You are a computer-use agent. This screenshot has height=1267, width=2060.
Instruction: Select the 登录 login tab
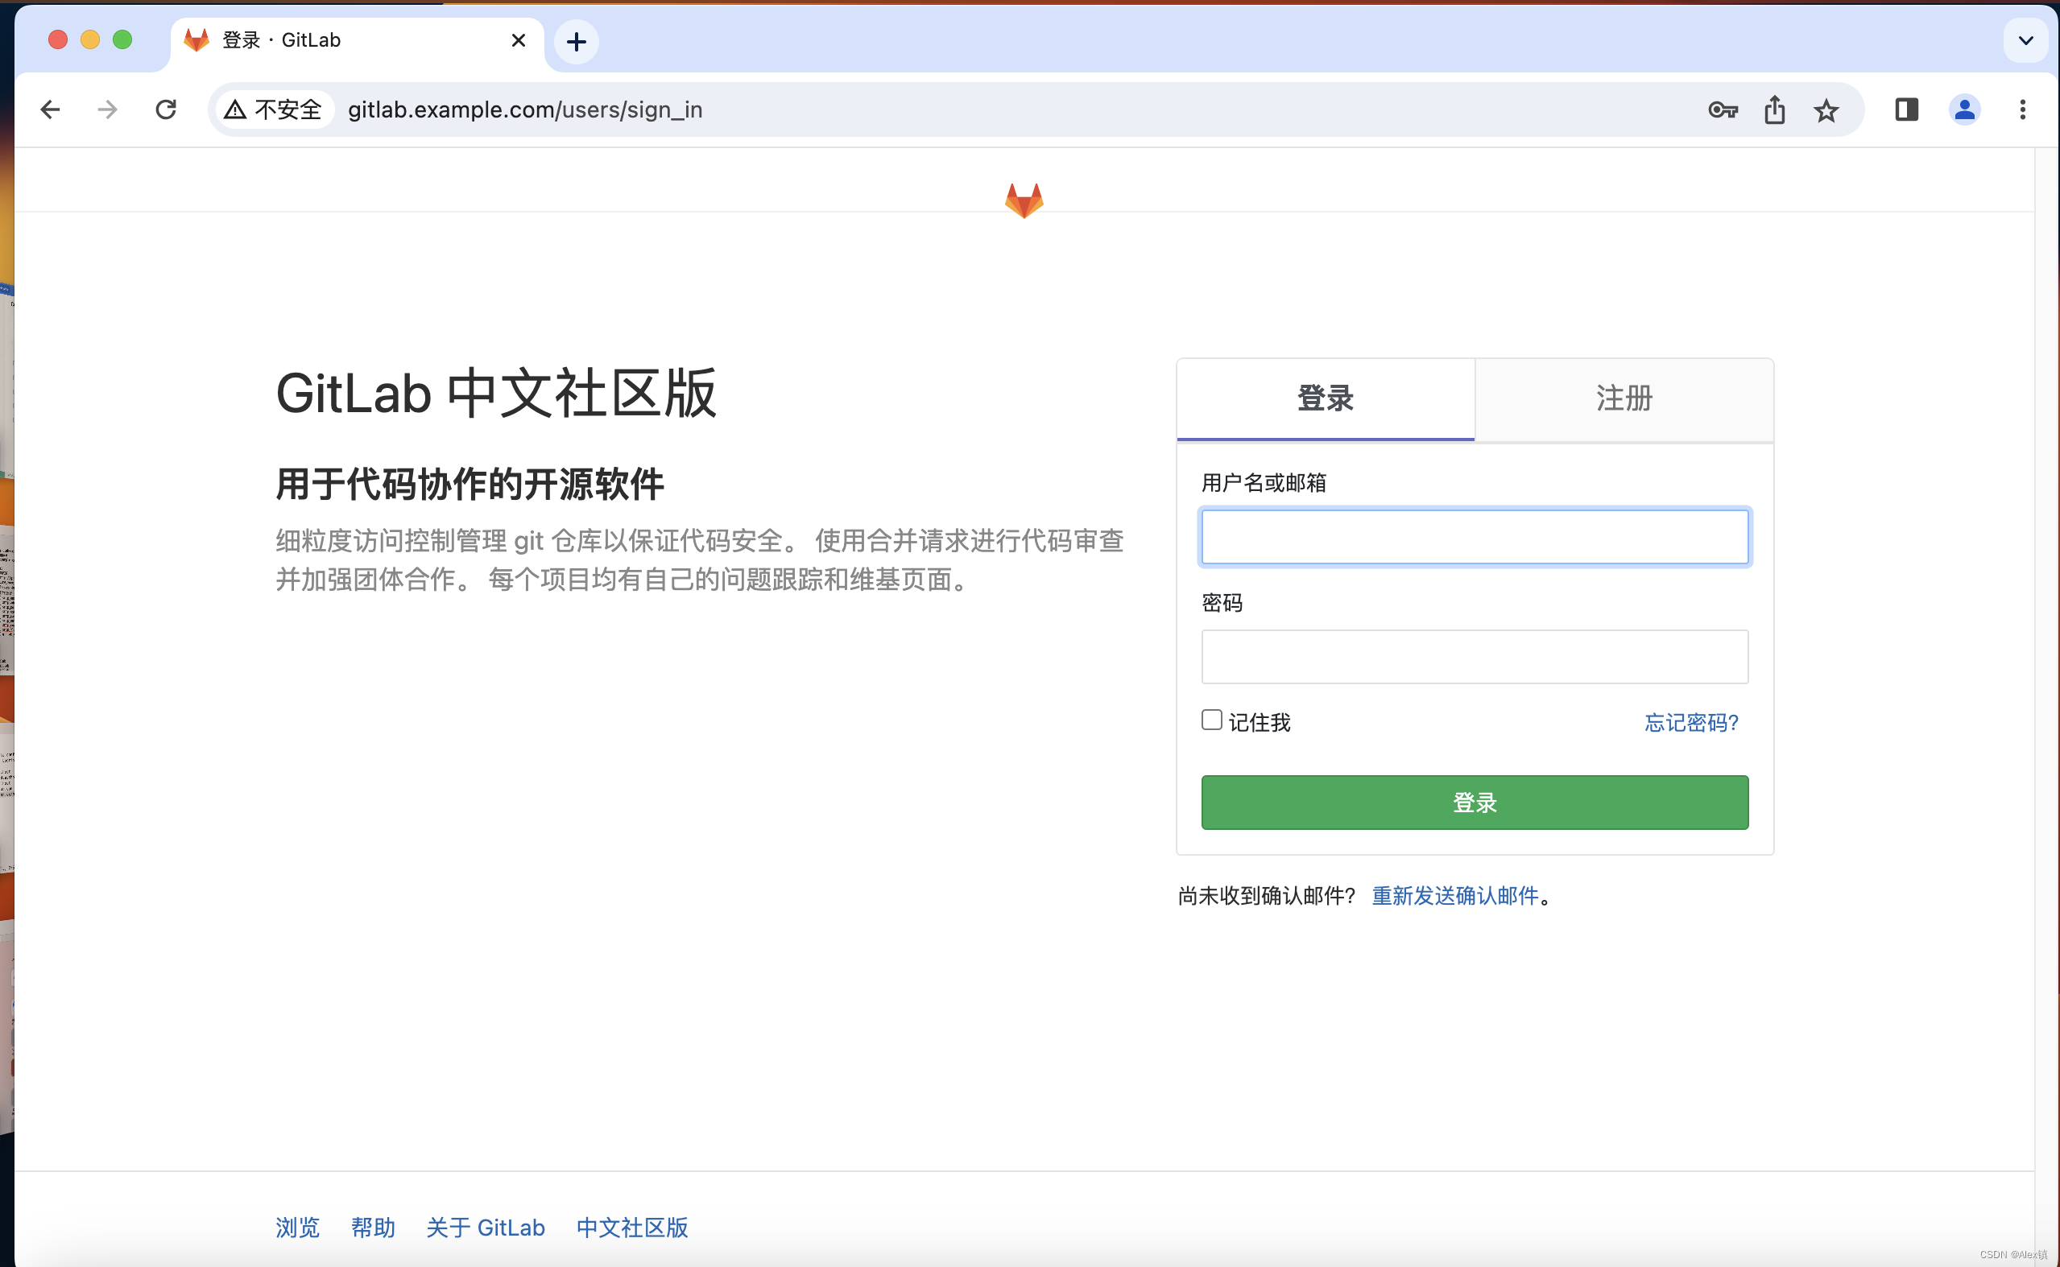pos(1324,398)
